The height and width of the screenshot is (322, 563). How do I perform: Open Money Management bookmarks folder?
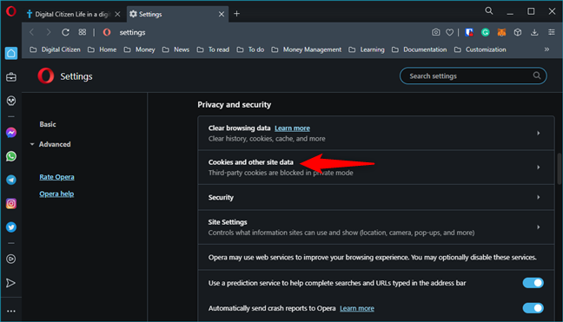(x=307, y=49)
